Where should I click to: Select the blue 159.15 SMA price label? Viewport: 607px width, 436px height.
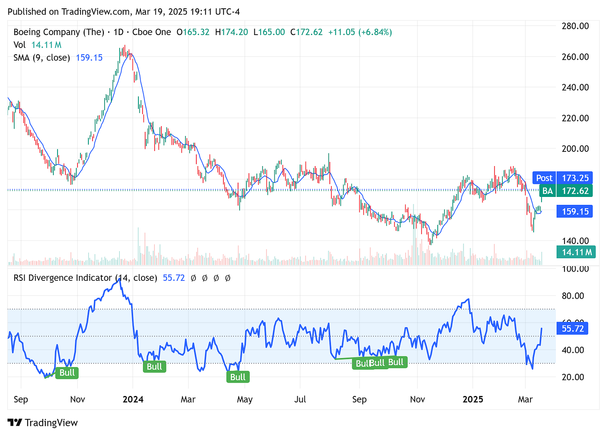tap(574, 212)
